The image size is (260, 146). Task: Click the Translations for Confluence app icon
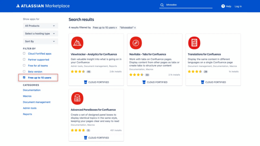point(194,43)
